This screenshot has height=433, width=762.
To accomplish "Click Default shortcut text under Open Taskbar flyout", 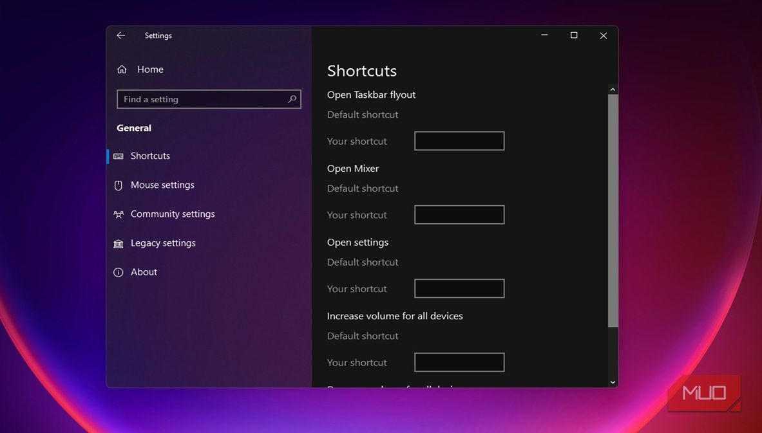I will pyautogui.click(x=363, y=115).
